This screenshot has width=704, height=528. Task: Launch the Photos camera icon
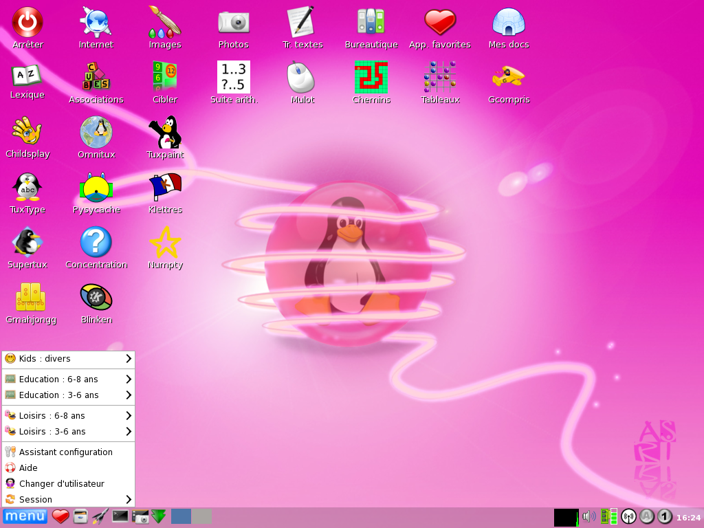pos(234,22)
